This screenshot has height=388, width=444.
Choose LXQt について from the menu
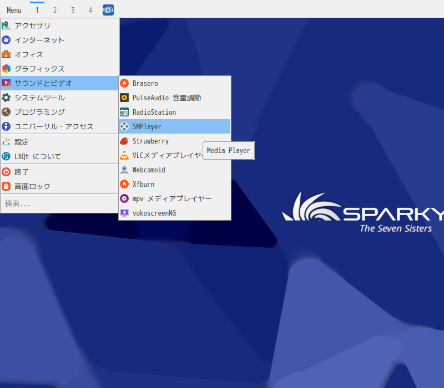(59, 156)
